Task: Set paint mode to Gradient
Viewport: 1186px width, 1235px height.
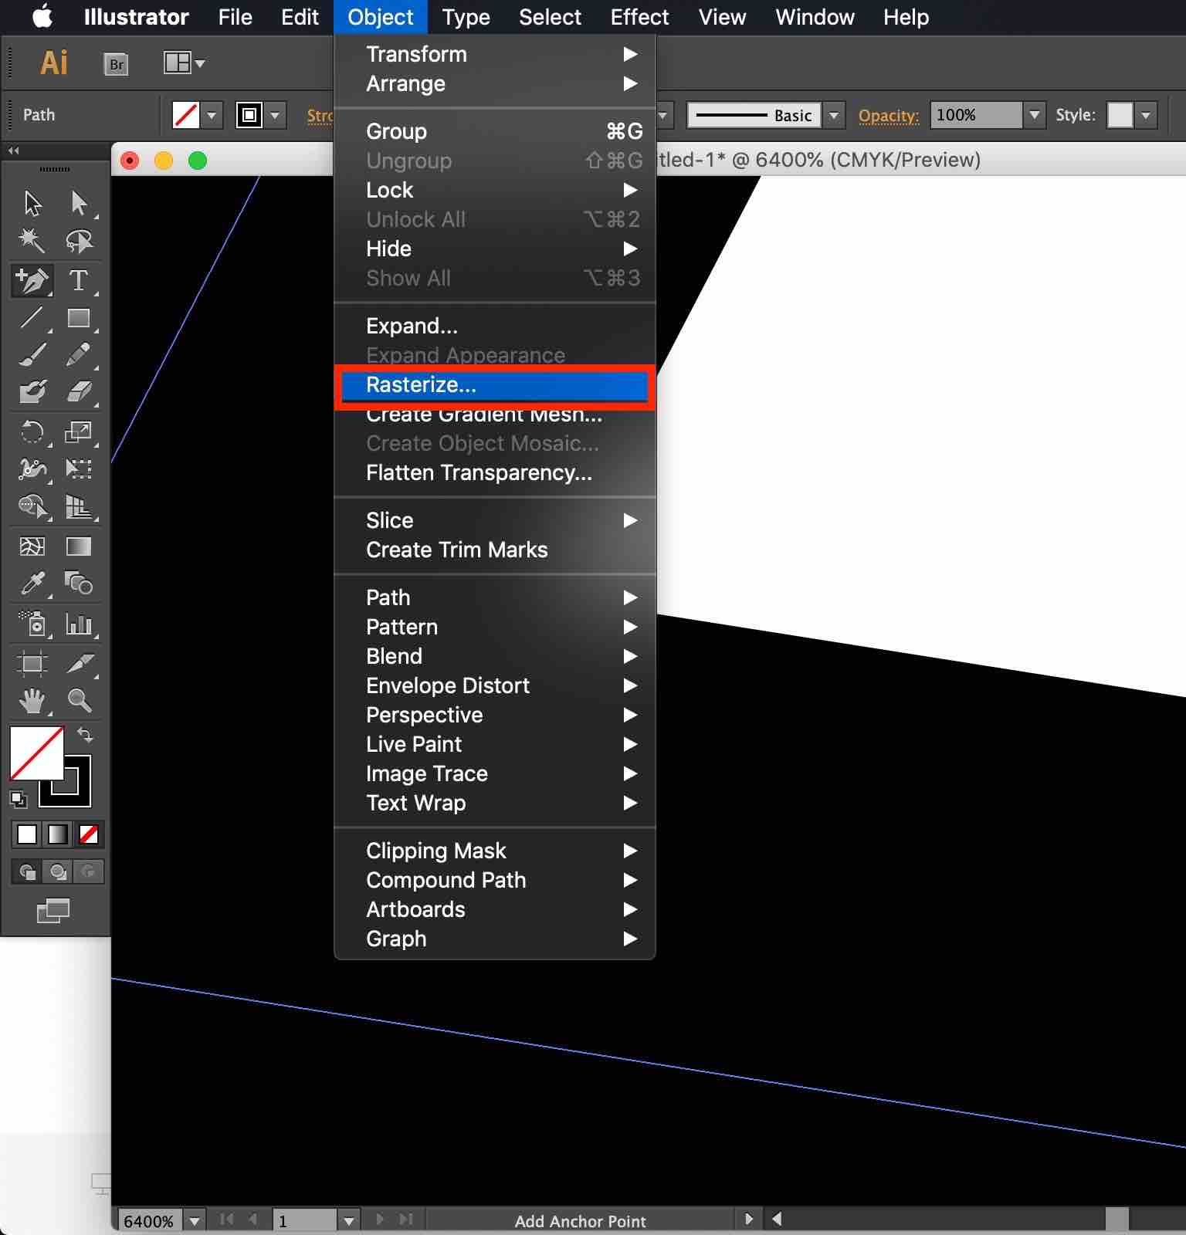Action: (58, 834)
